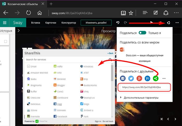Click the Undo arrow in Sway toolbar
The height and width of the screenshot is (126, 182).
(x=118, y=23)
